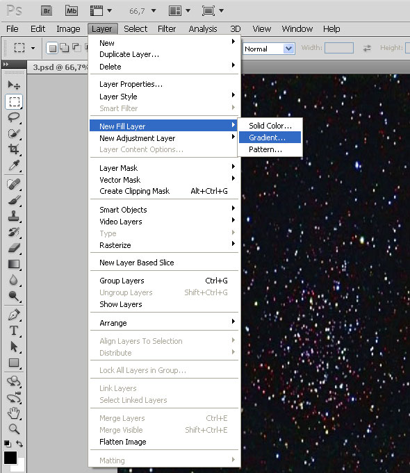Select the Horizontal Type tool
Viewport: 410px width, 473px height.
14,331
